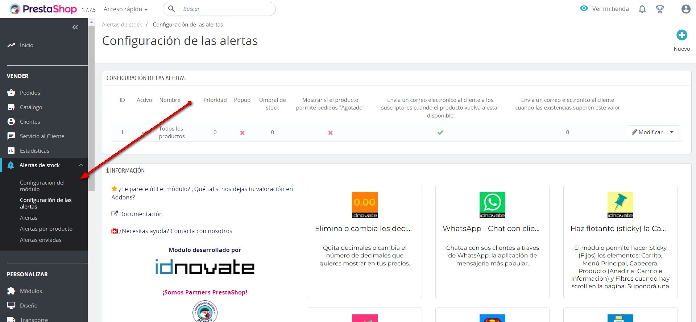Image resolution: width=696 pixels, height=322 pixels.
Task: Open Haz flotante (sticky) module card
Action: (620, 241)
